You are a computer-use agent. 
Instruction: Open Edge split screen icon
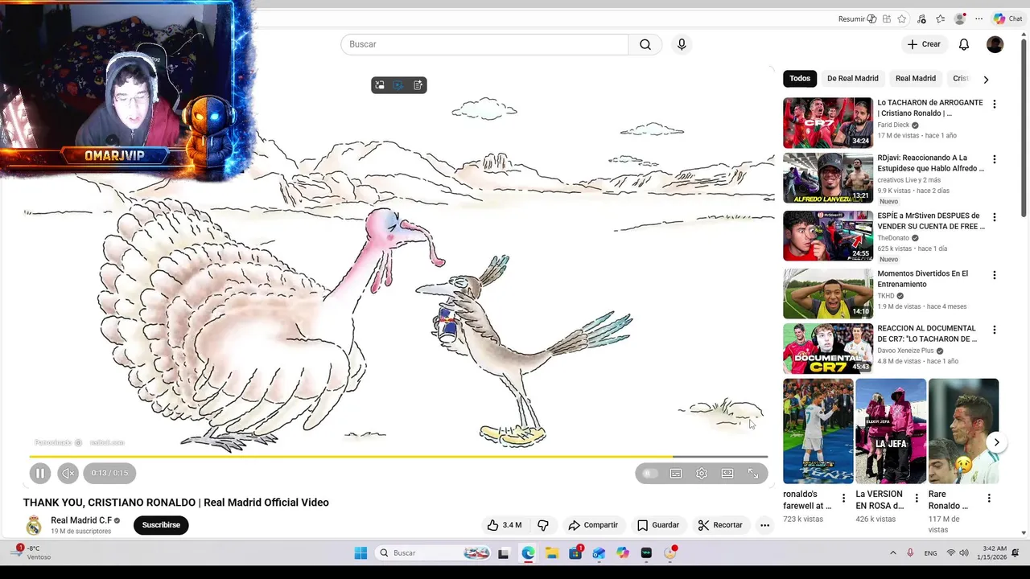[x=887, y=19]
